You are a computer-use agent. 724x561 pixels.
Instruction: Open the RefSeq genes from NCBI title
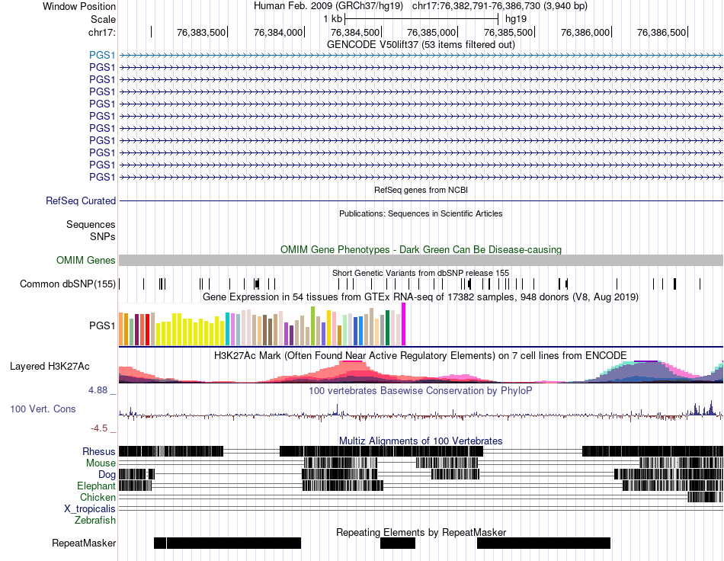pos(421,190)
